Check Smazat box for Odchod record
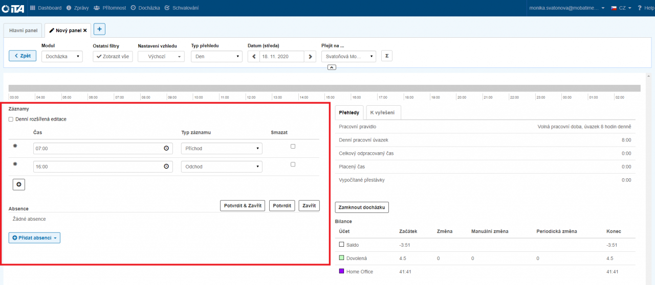Screen dimensions: 655x285 tap(293, 164)
